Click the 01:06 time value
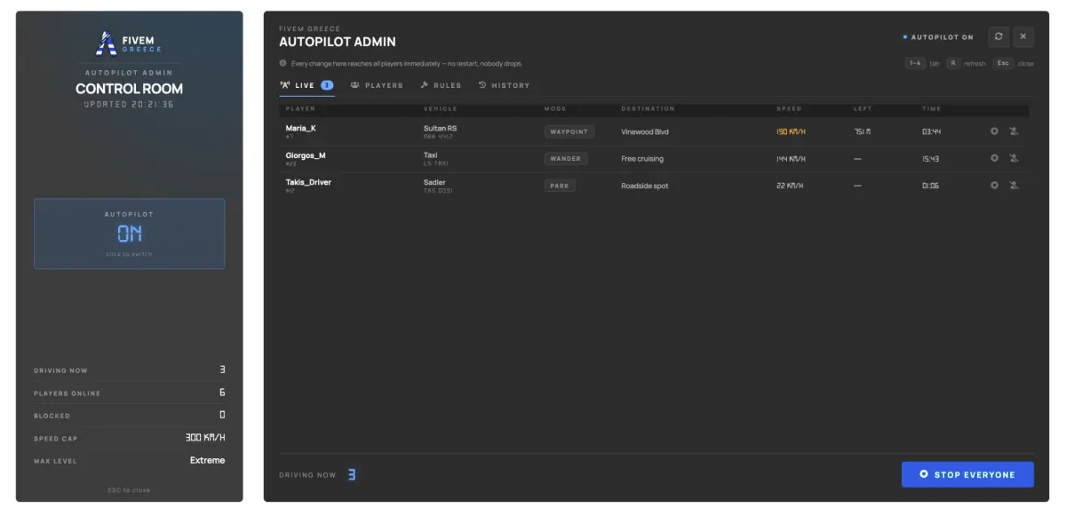 (930, 186)
